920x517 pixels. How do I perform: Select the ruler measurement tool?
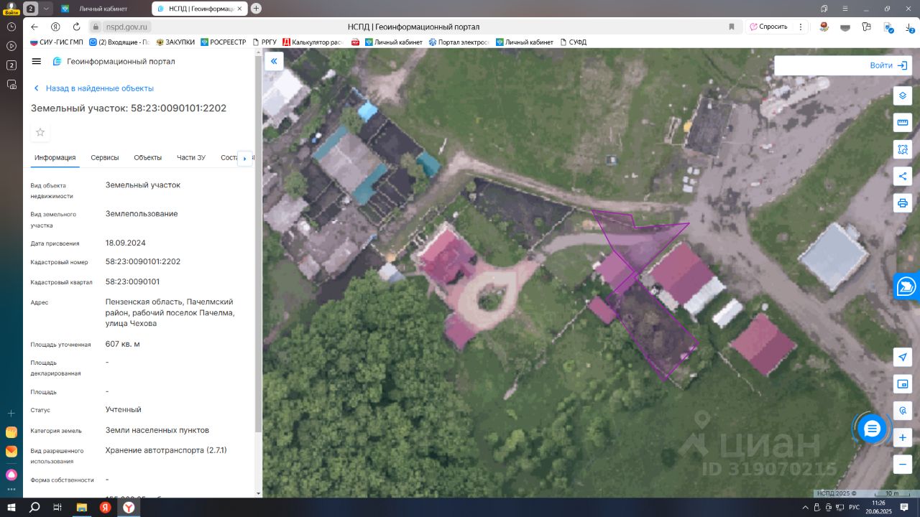coord(903,123)
